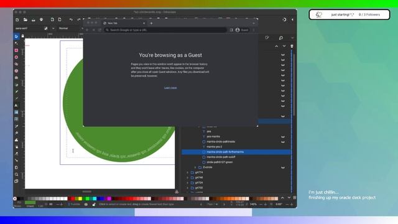The image size is (398, 224).
Task: Toggle the lock icon beside the ruler
Action: [22, 36]
